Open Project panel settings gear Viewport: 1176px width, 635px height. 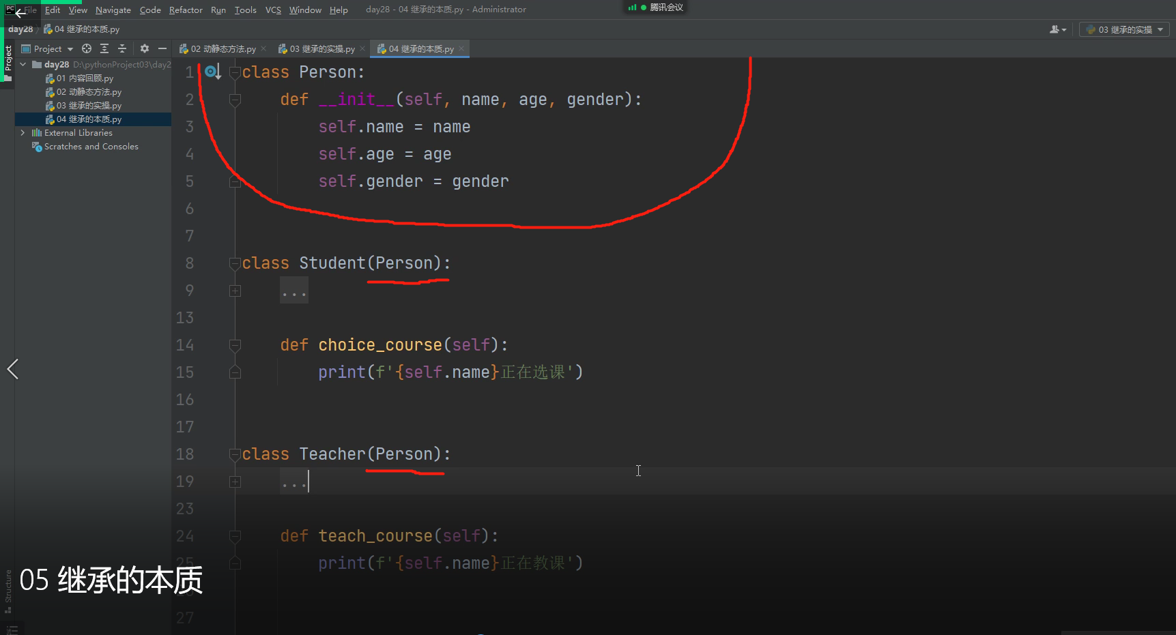pyautogui.click(x=145, y=49)
